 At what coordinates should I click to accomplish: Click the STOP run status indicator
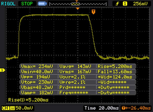27,4
